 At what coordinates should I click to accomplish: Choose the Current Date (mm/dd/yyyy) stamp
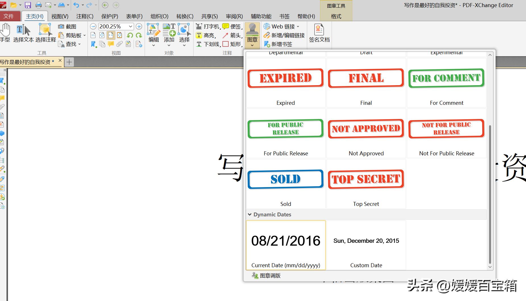click(286, 245)
